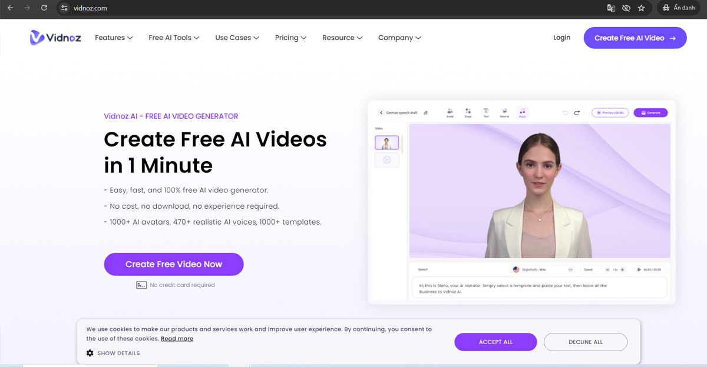Click the settings gear beside Show Details
Screen dimensions: 707x367
[x=90, y=353]
